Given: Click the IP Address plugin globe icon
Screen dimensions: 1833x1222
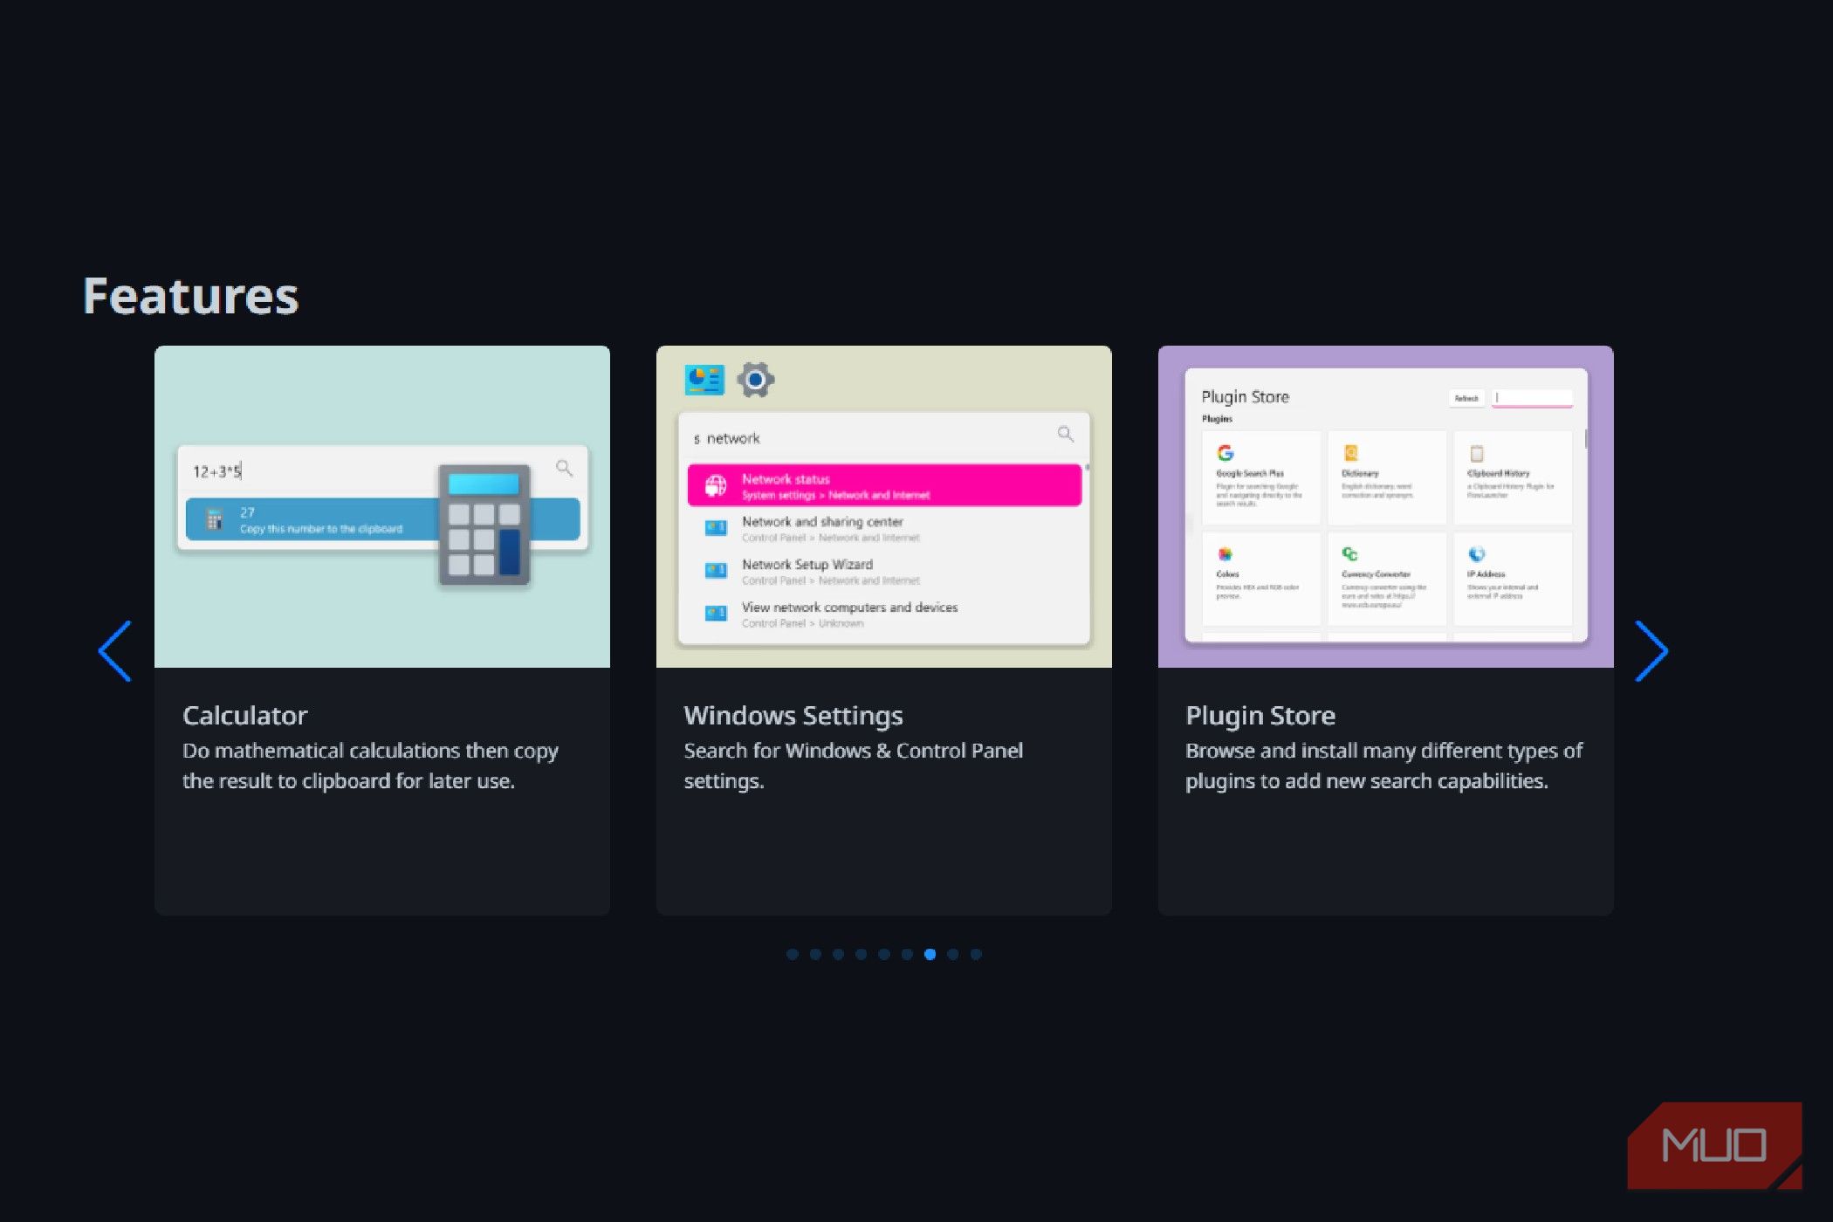Looking at the screenshot, I should 1477,553.
